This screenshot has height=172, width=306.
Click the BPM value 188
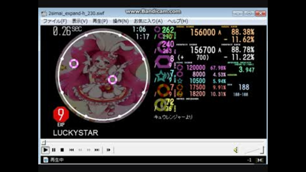click(244, 87)
